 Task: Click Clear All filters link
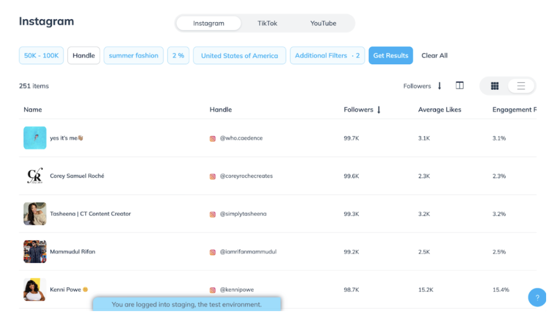(434, 55)
